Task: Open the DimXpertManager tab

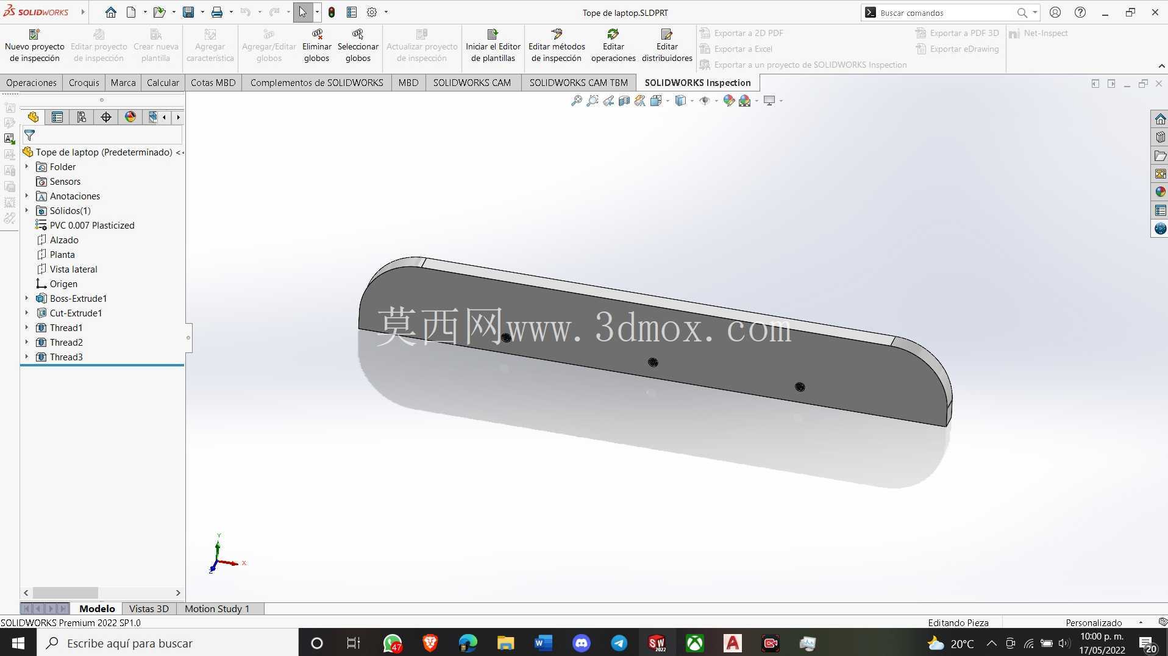Action: point(106,117)
